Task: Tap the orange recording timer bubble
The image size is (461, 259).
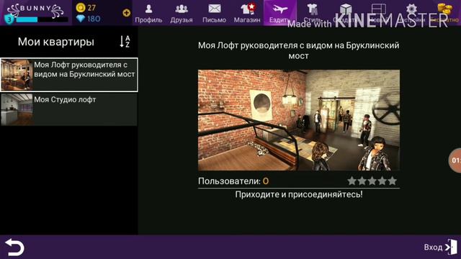Action: [x=455, y=160]
